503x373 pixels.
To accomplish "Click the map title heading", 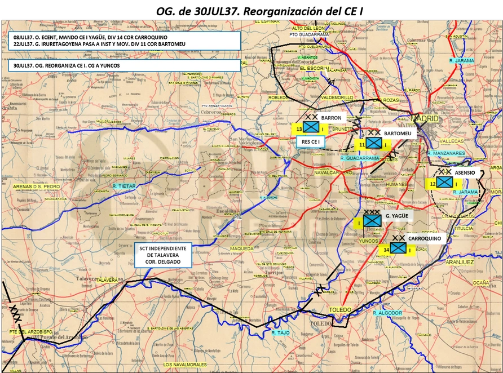I will [x=259, y=11].
